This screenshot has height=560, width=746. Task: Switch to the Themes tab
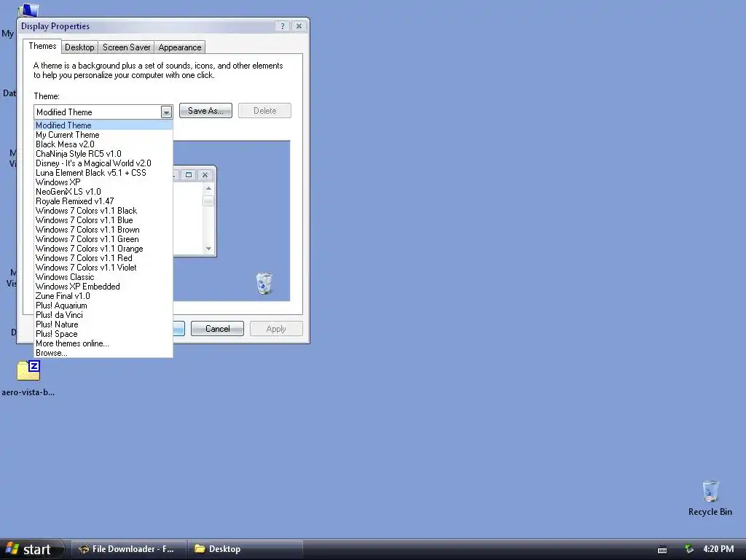pyautogui.click(x=42, y=46)
